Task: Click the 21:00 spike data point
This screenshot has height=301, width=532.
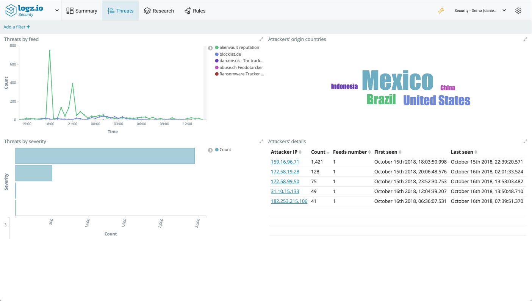Action: coord(72,84)
